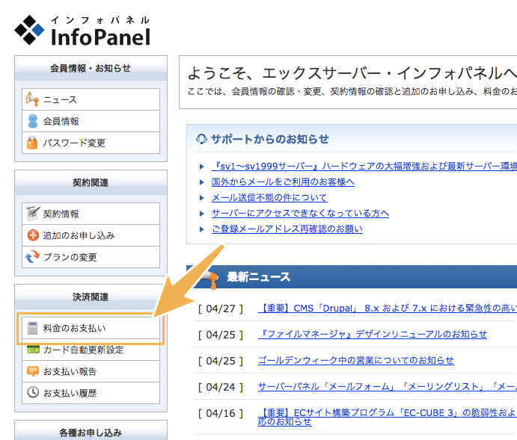Click the [ 04/27 ] date label
This screenshot has width=517, height=440.
tap(221, 309)
